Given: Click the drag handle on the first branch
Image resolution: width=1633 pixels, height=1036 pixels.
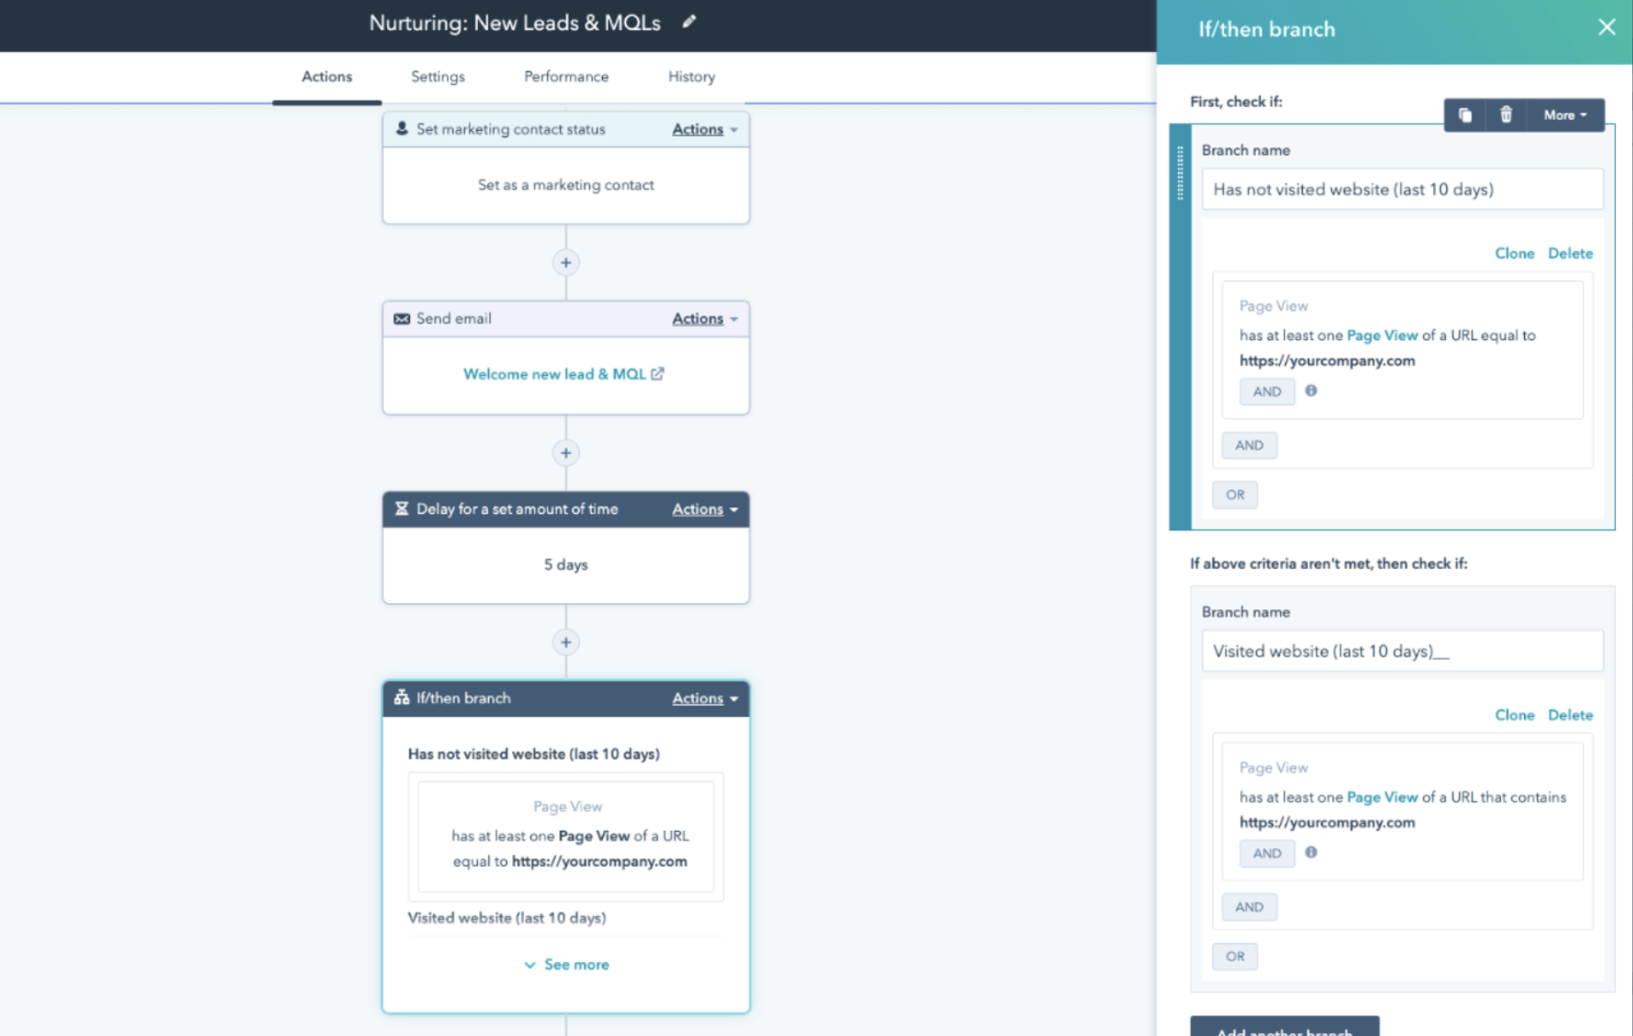Looking at the screenshot, I should click(x=1180, y=174).
